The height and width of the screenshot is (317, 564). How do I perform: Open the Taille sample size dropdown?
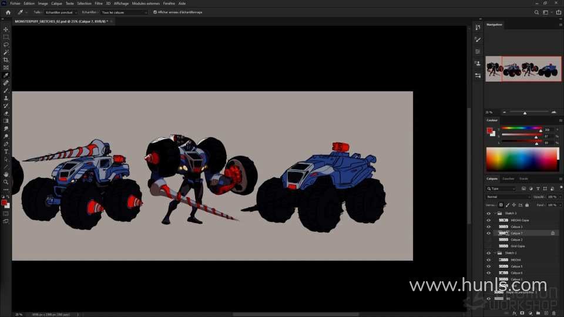[x=61, y=12]
